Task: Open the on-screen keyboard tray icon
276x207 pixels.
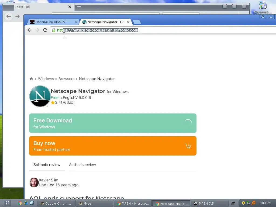Action: pyautogui.click(x=233, y=203)
